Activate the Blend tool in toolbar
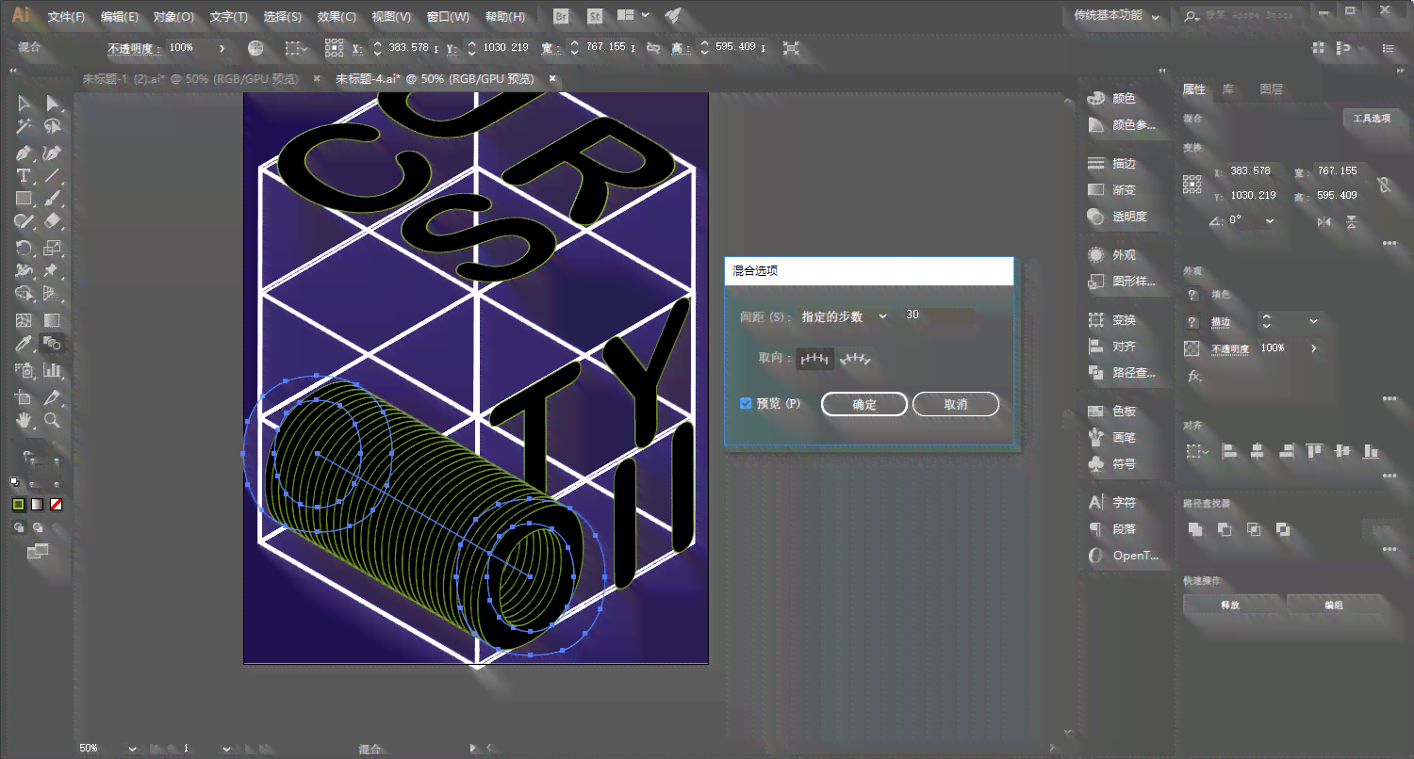1414x759 pixels. point(53,345)
